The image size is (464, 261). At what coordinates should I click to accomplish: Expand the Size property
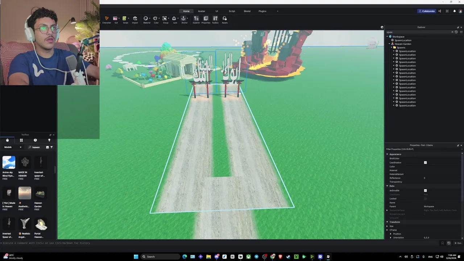tap(387, 226)
